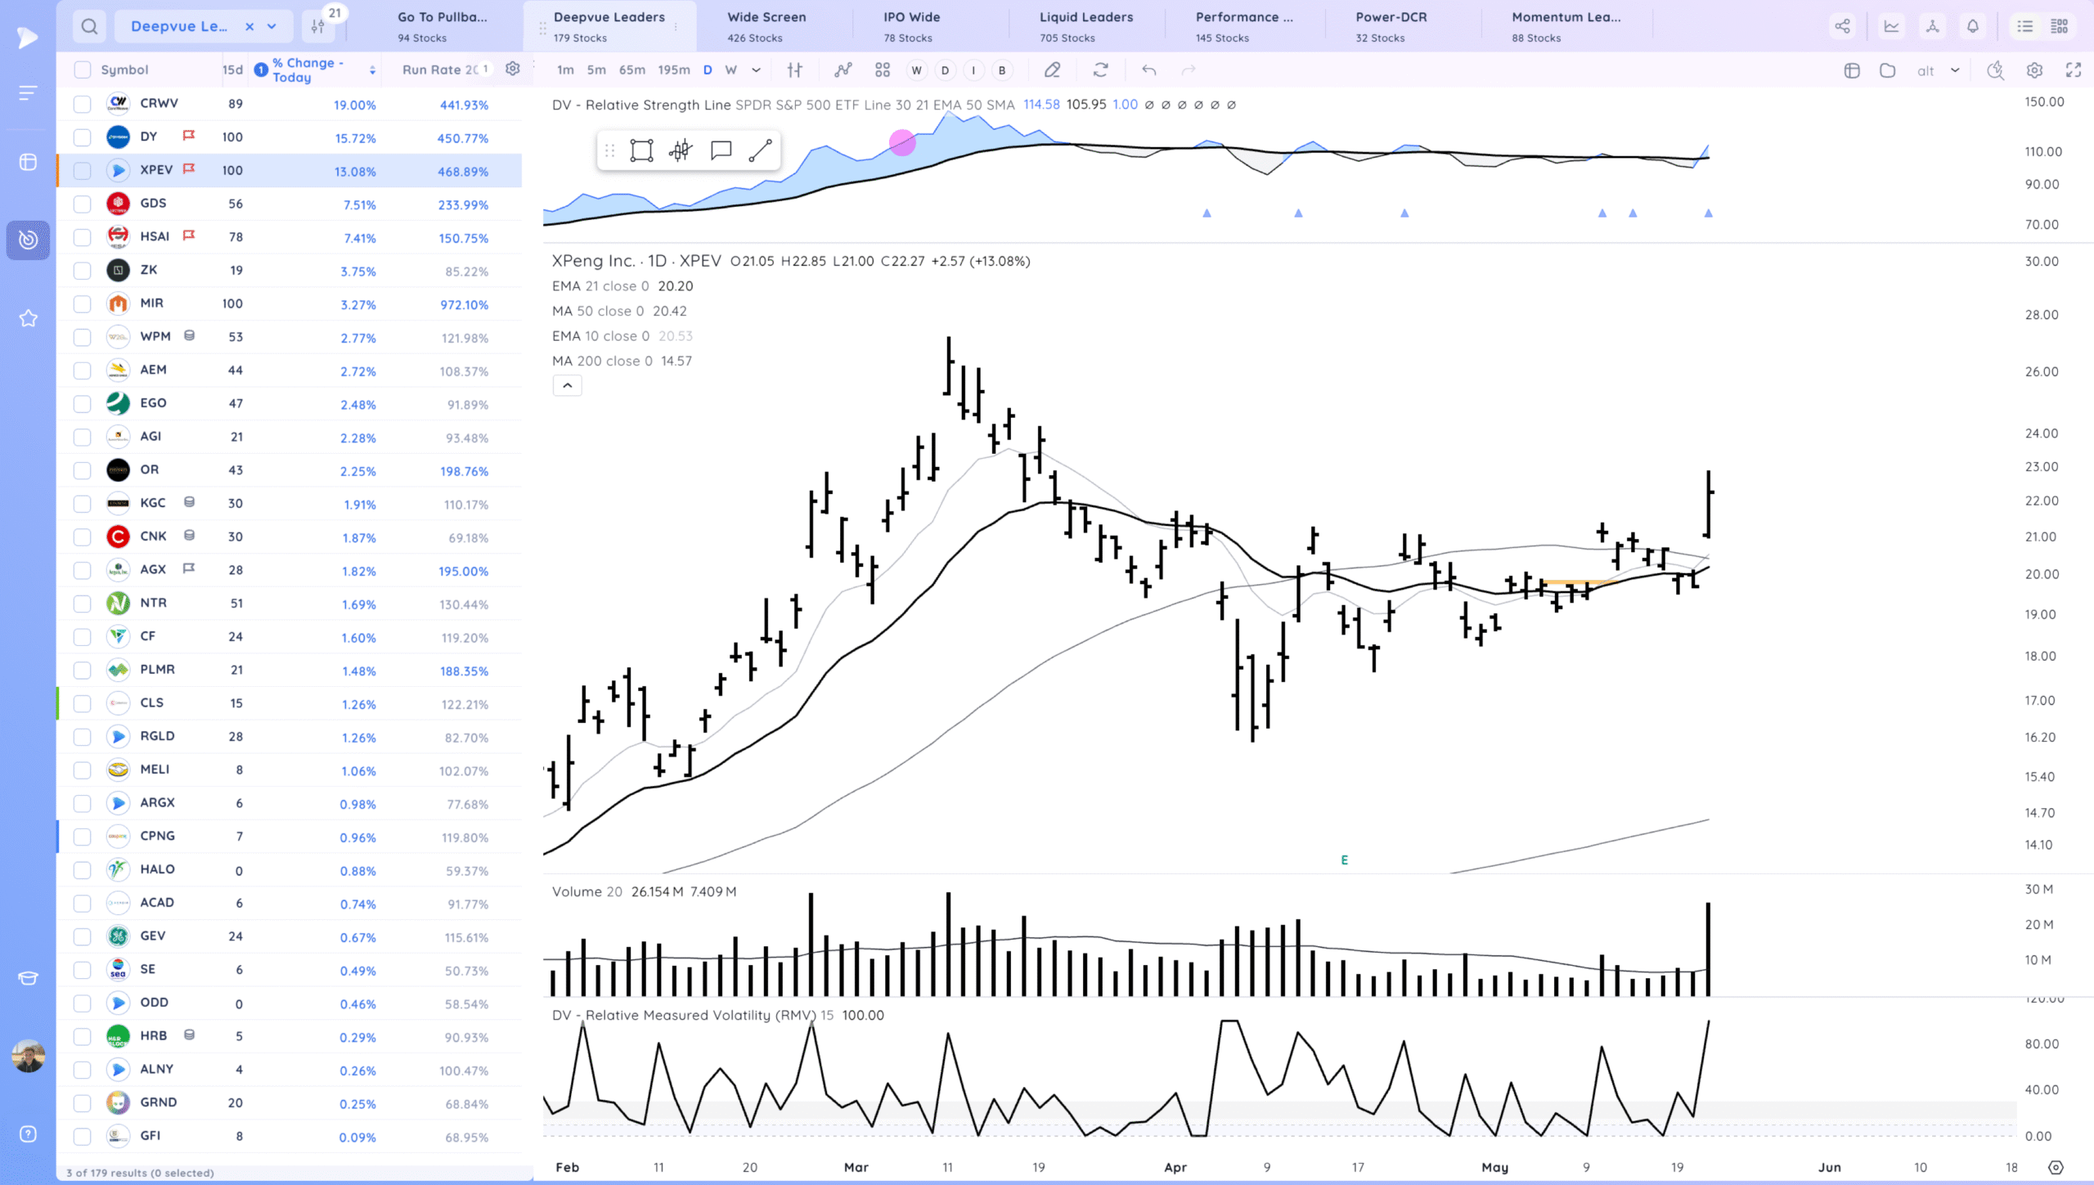Click the undo arrow

point(1148,70)
